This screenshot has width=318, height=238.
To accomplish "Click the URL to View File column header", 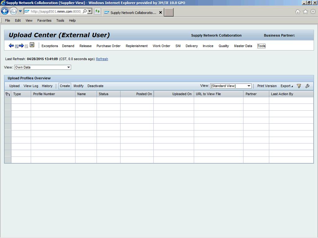I will point(219,94).
